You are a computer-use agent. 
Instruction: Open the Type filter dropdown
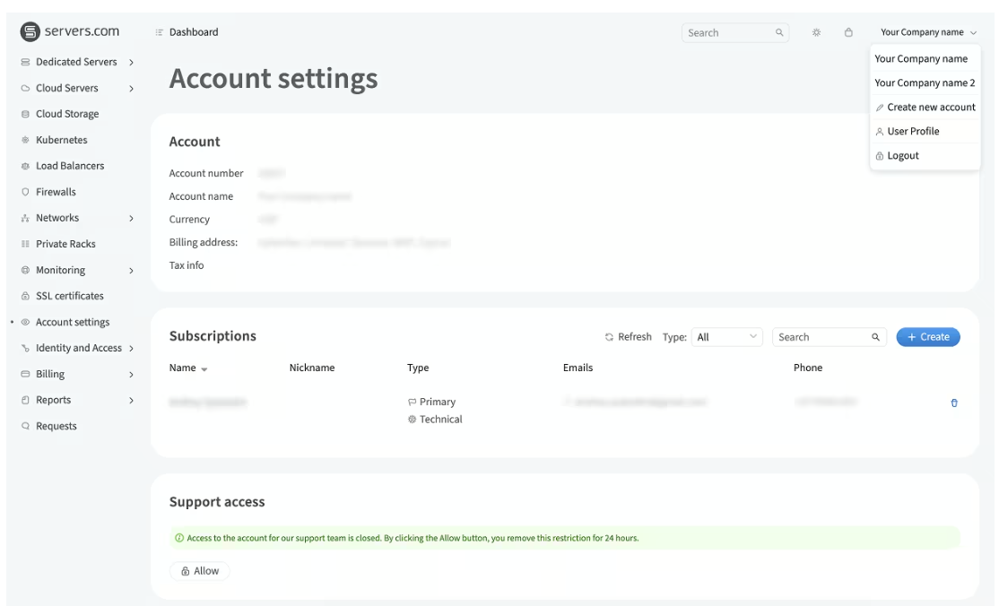tap(727, 338)
